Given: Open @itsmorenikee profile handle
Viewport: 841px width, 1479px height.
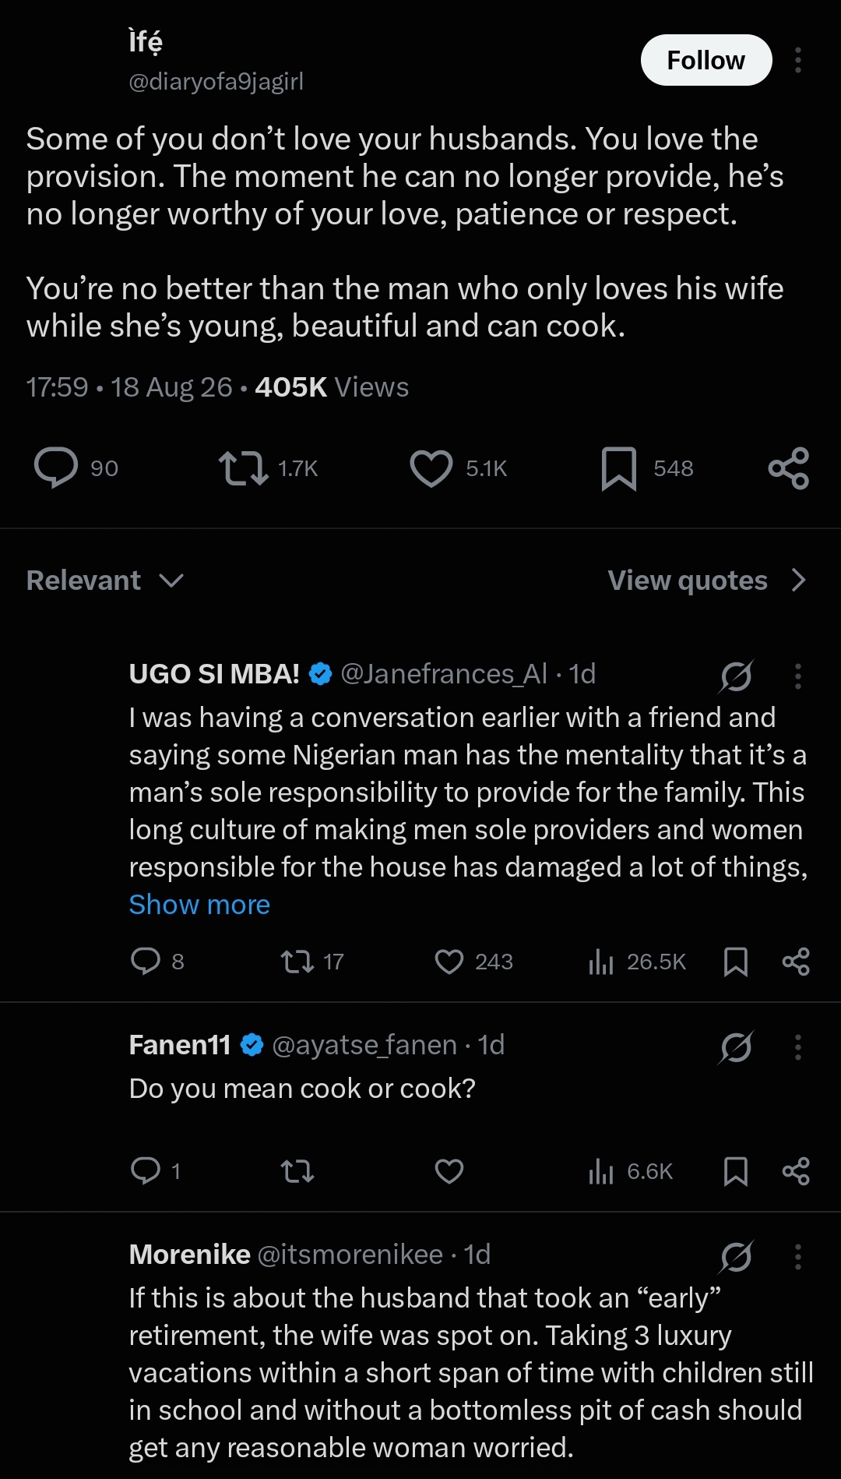Looking at the screenshot, I should pyautogui.click(x=350, y=1255).
